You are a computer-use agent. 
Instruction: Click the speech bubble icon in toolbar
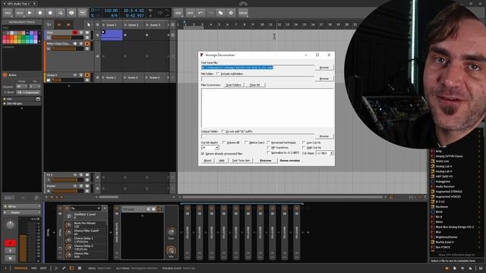point(71,13)
